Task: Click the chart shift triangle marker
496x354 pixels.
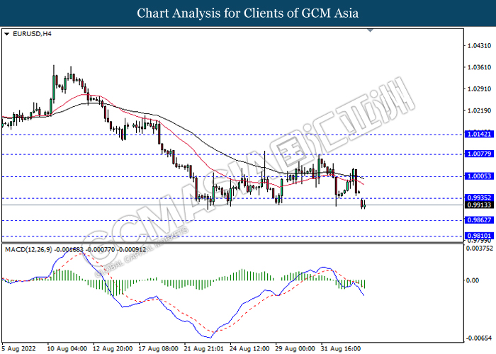Action: (x=371, y=30)
